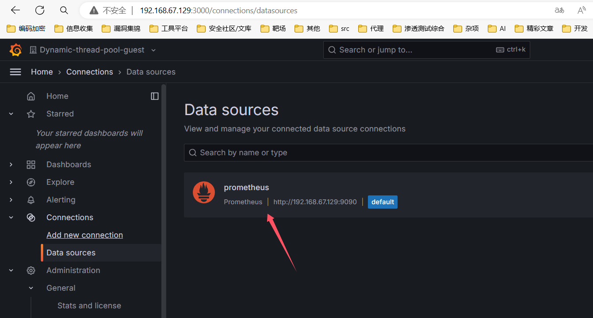Viewport: 593px width, 318px height.
Task: Click the dock menu panel icon
Action: tap(155, 96)
